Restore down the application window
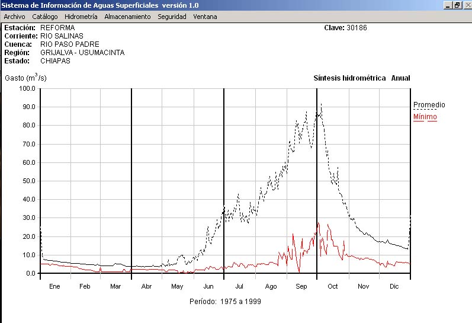 pyautogui.click(x=457, y=5)
